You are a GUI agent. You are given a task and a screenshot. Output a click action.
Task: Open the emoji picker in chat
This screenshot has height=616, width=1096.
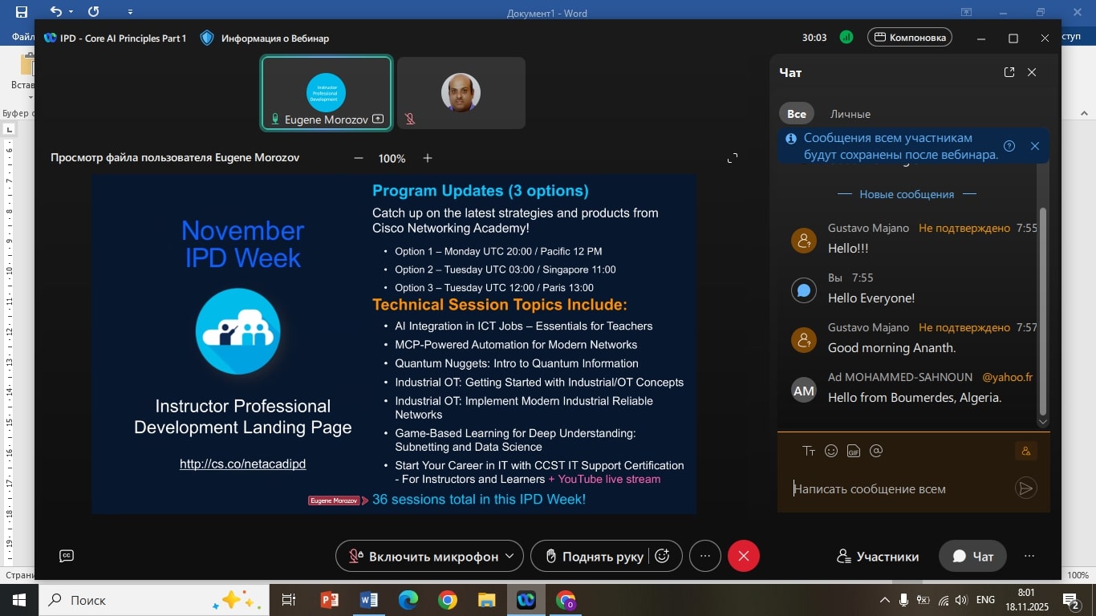pyautogui.click(x=831, y=451)
